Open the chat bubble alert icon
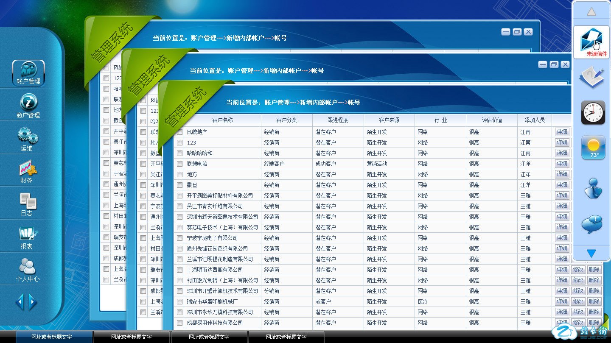611x343 pixels. coord(592,225)
